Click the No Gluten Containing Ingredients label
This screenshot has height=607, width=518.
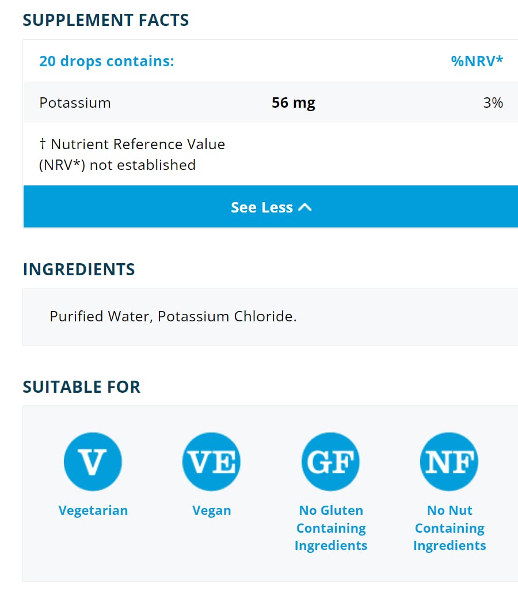331,528
